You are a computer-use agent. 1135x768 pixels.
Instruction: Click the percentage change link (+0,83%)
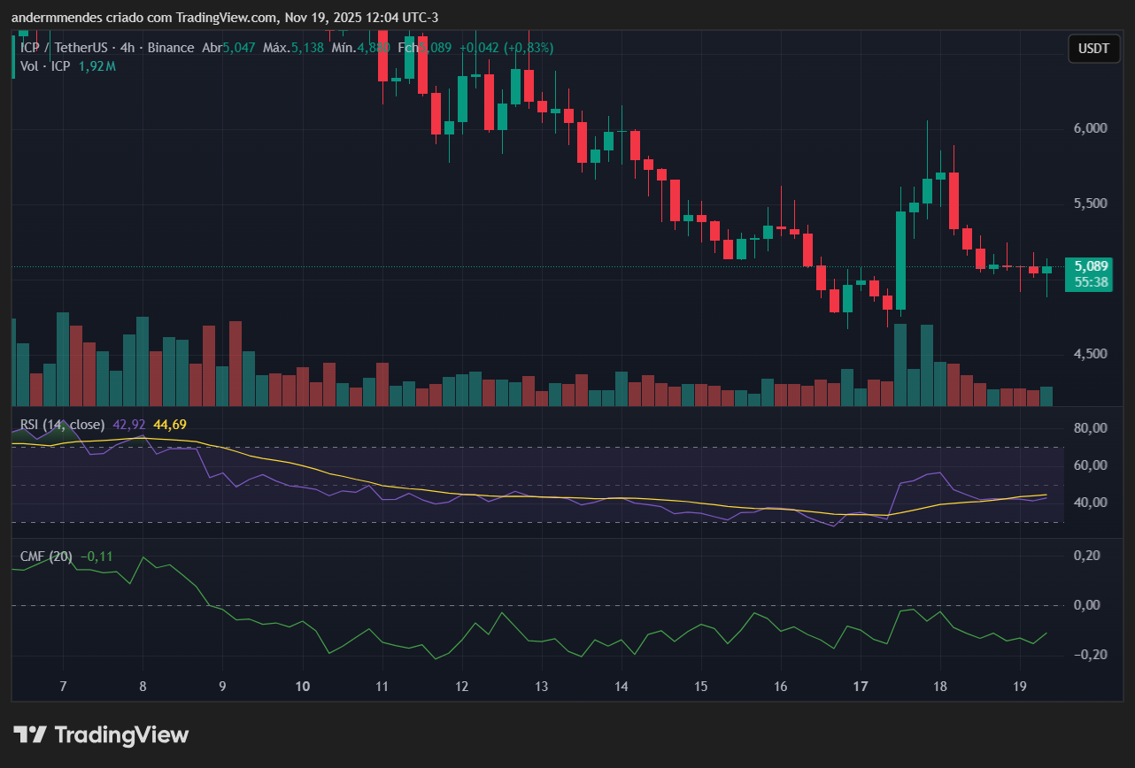pos(529,48)
